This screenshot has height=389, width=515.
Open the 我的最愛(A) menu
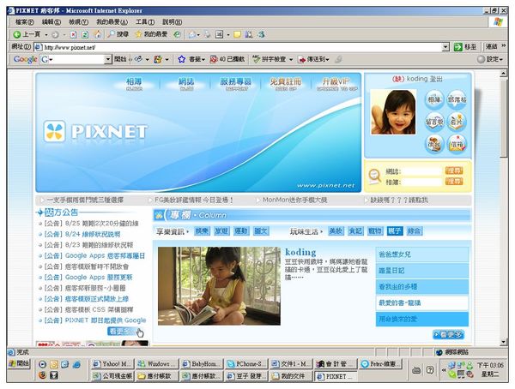coord(112,22)
